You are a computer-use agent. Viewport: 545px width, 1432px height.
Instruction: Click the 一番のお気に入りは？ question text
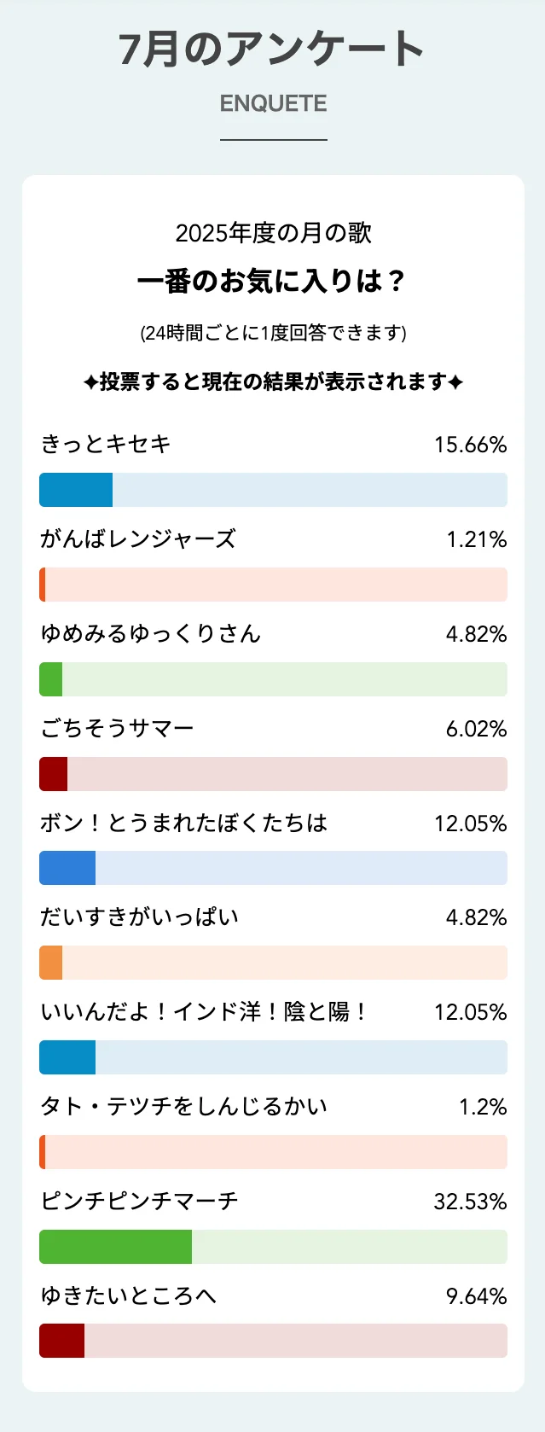pos(273,281)
